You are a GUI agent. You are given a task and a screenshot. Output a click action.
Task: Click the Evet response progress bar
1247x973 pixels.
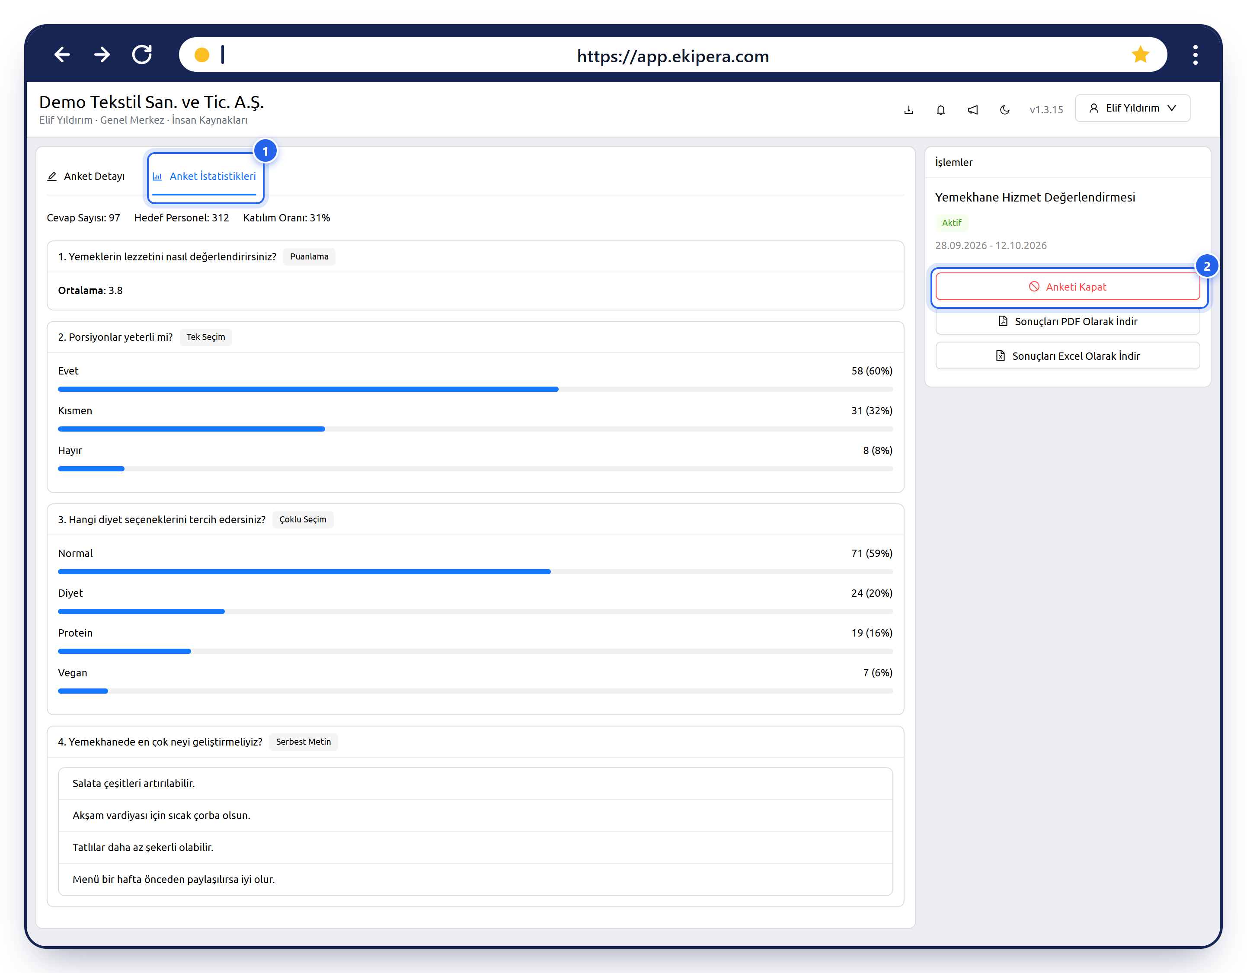click(x=475, y=389)
